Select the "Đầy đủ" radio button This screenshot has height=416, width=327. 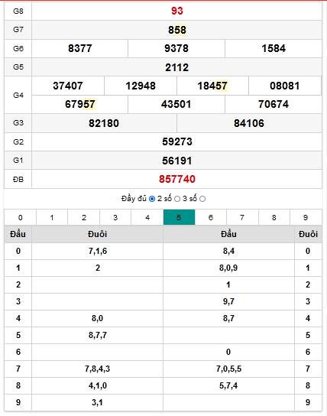point(152,199)
